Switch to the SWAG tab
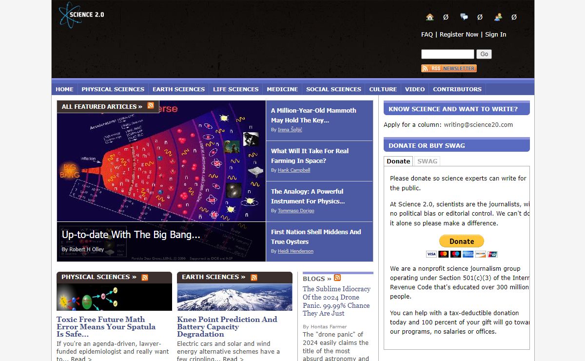This screenshot has height=361, width=585. [x=427, y=161]
